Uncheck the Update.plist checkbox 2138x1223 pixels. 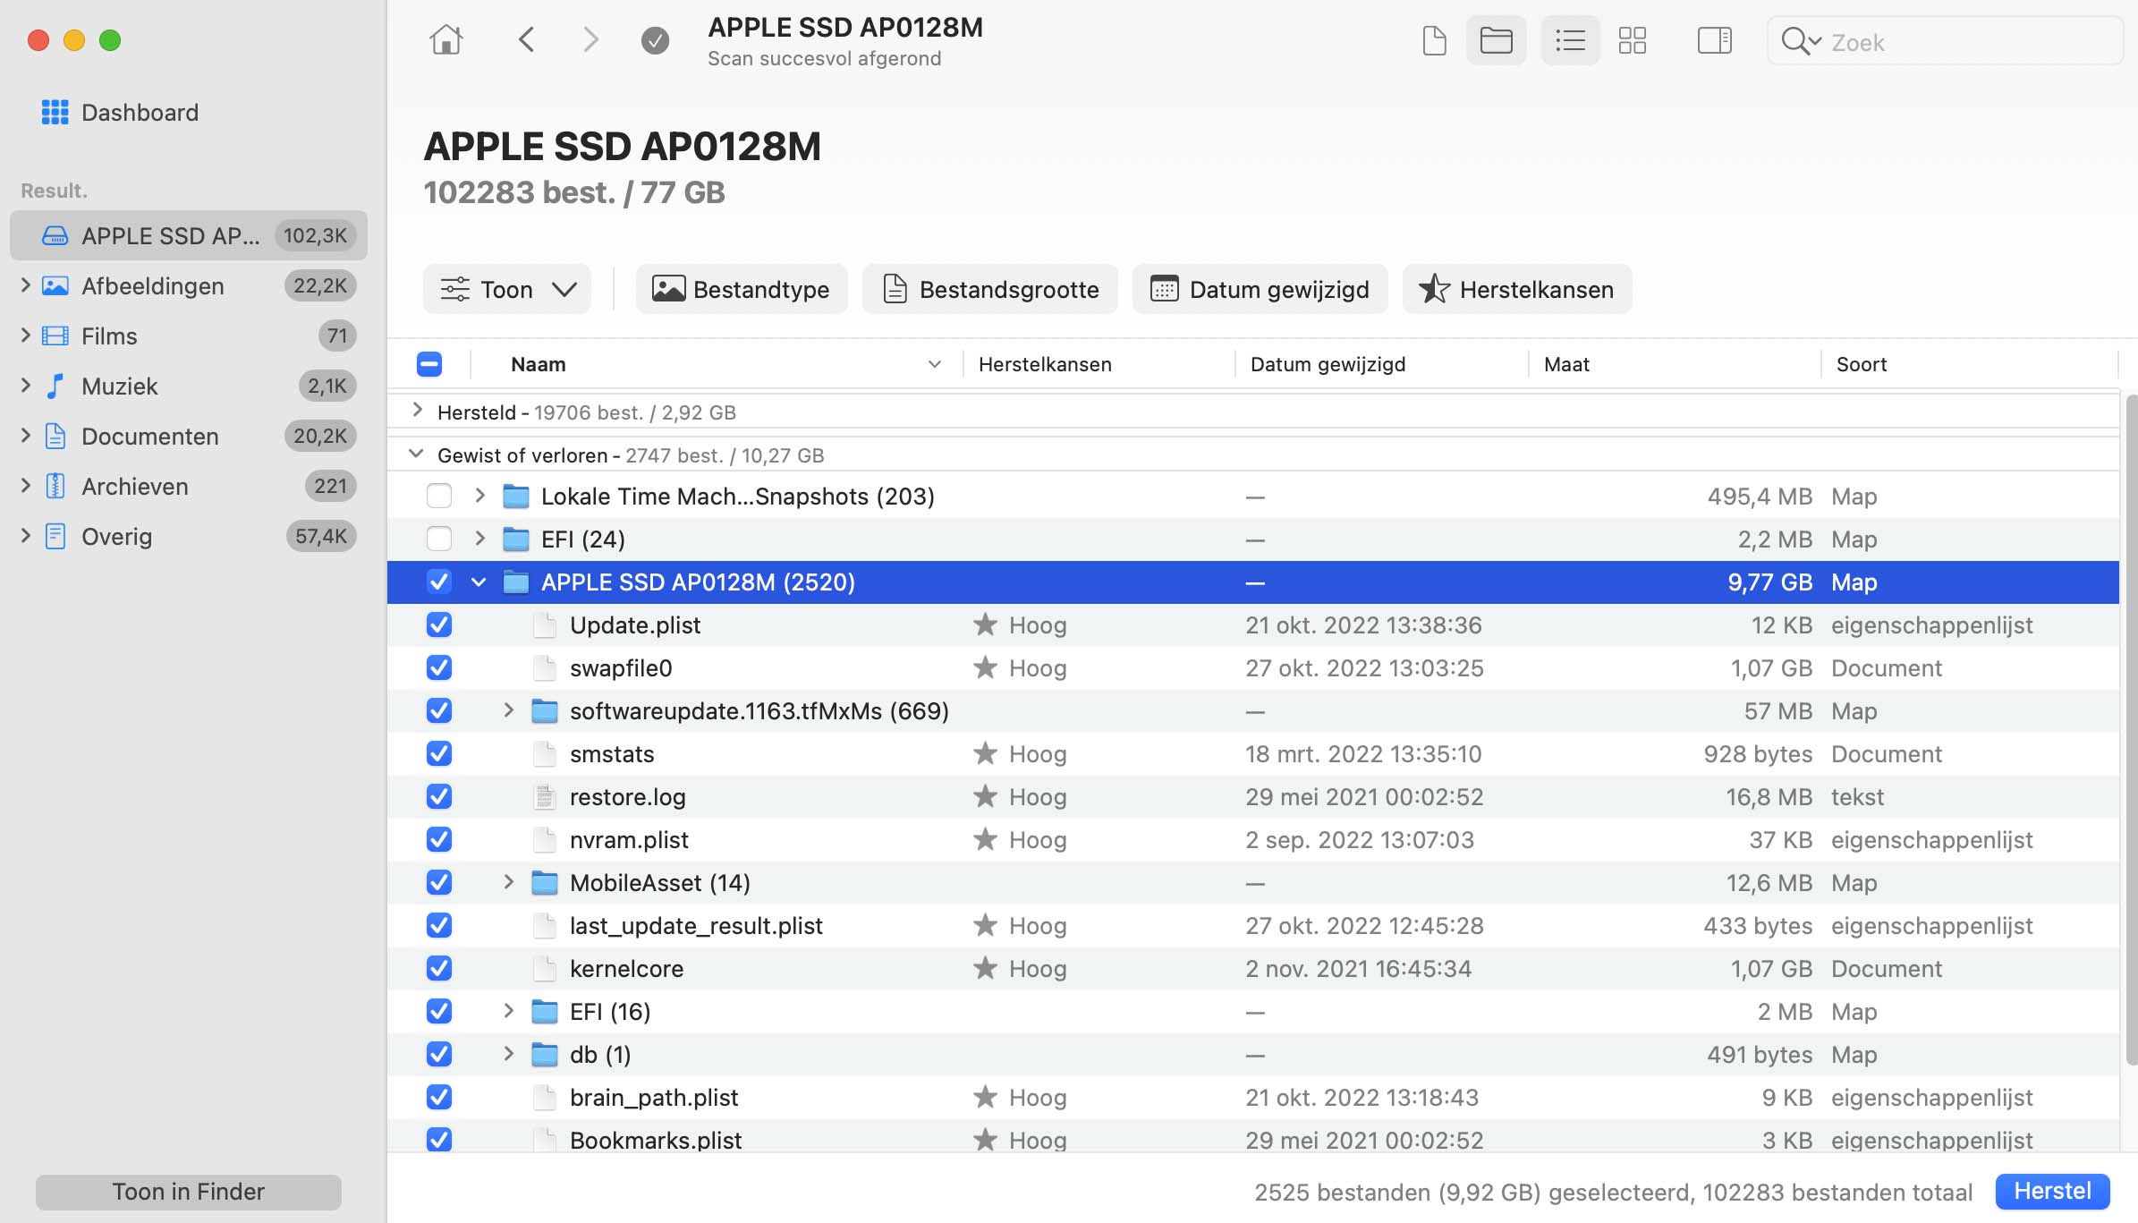point(439,624)
